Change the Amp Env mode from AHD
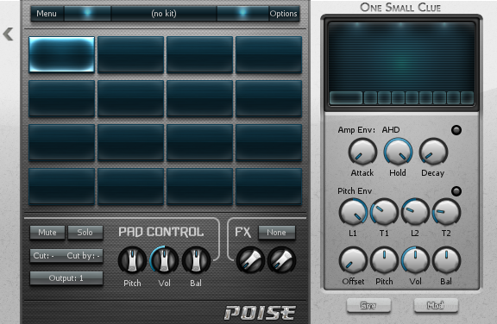Viewport: 497px width, 324px height. point(391,130)
